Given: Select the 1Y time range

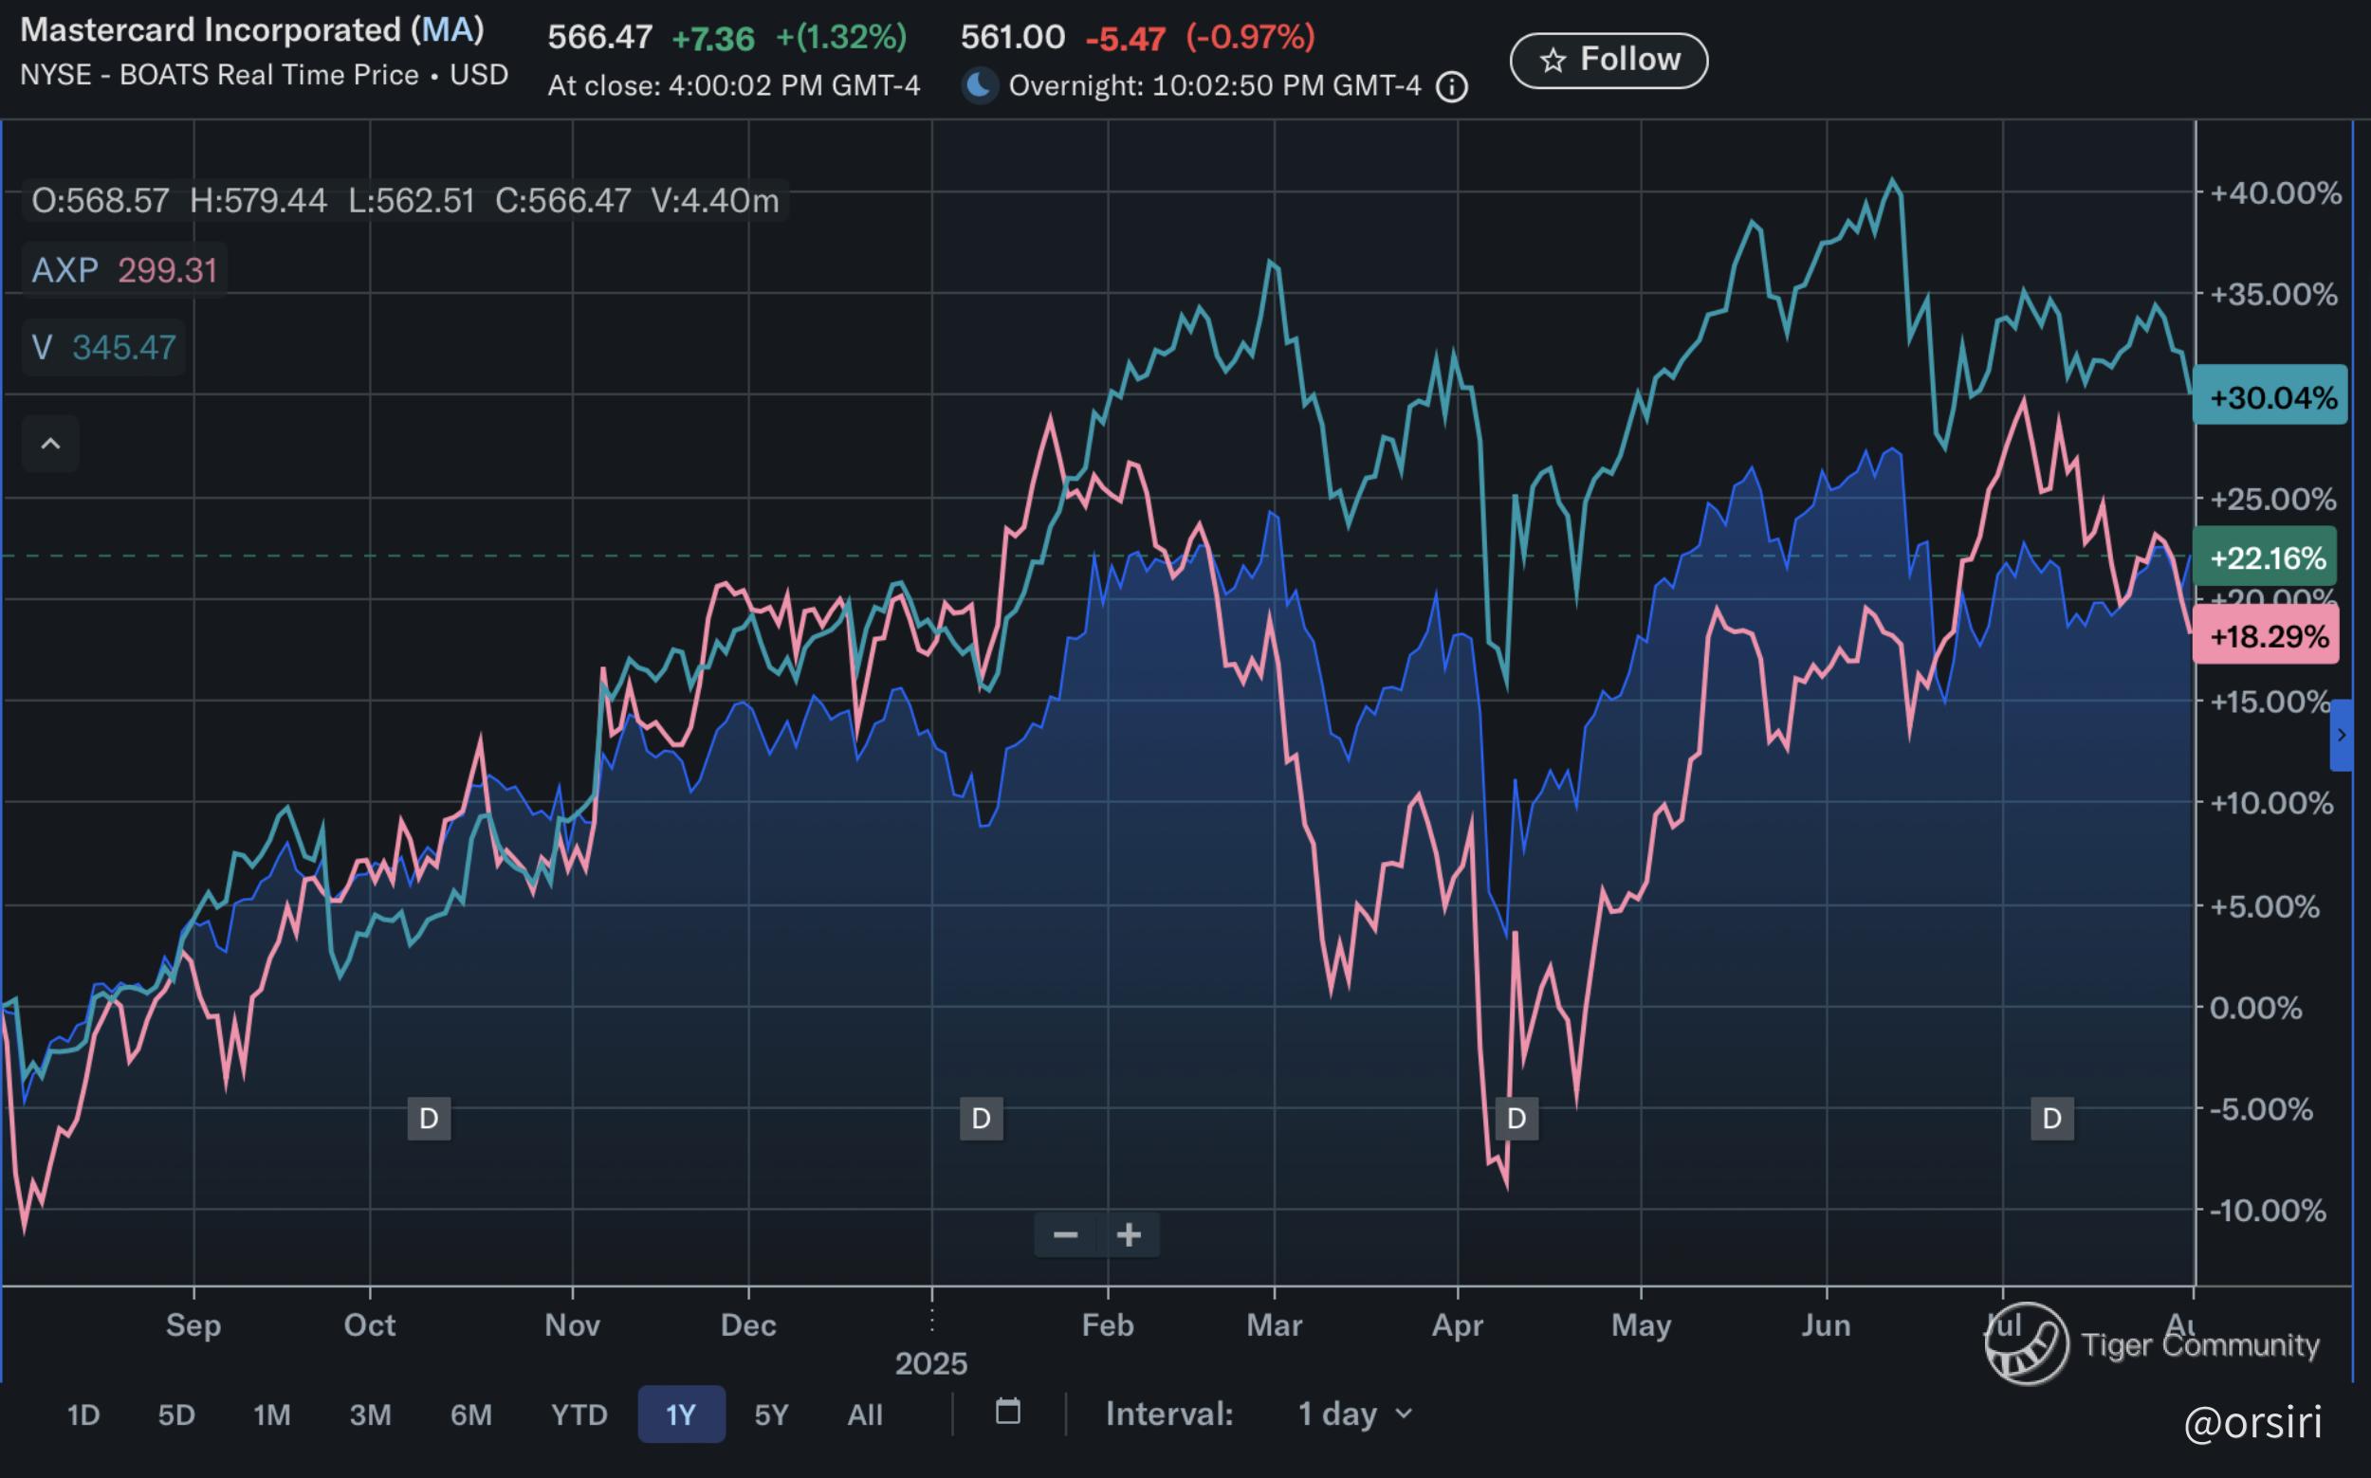Looking at the screenshot, I should [681, 1414].
